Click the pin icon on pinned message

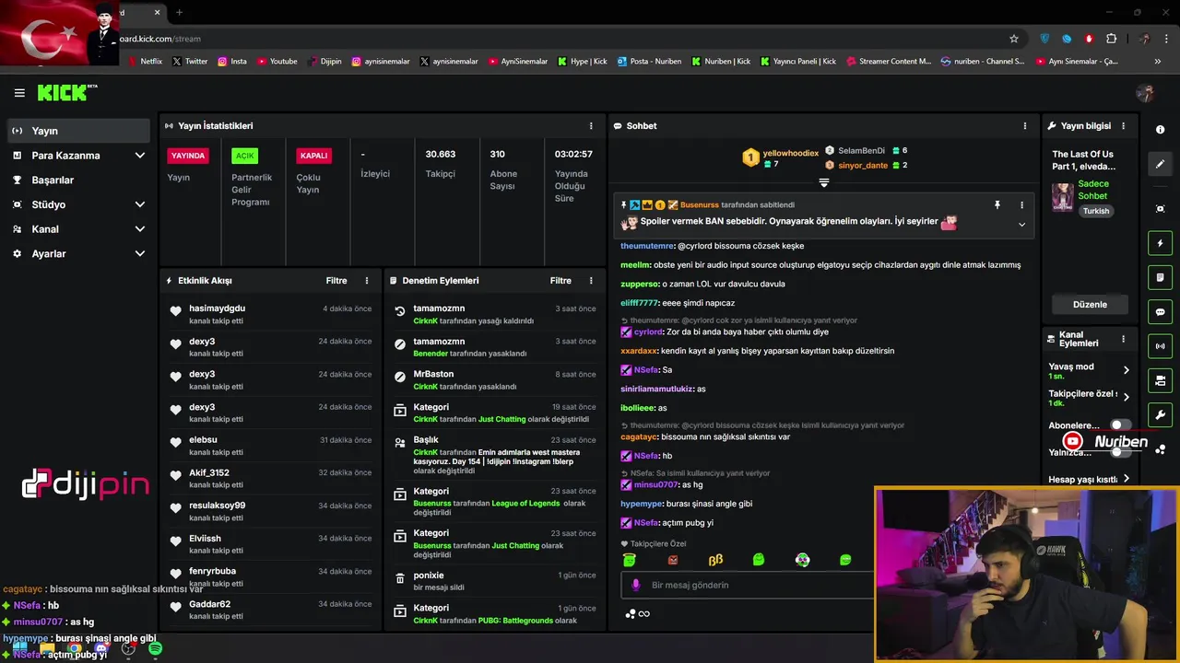(997, 205)
